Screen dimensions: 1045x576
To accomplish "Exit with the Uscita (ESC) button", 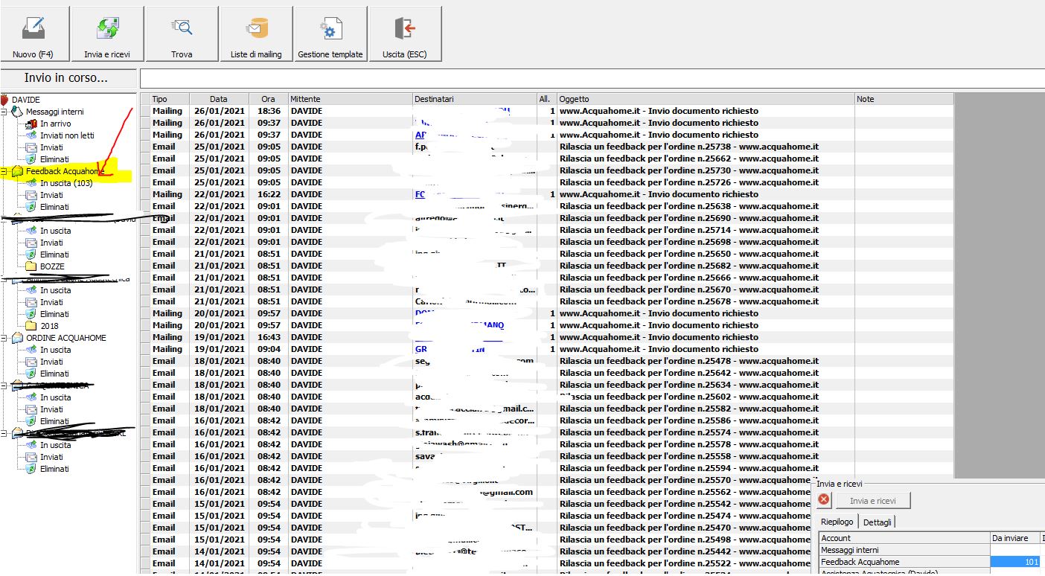I will pyautogui.click(x=405, y=34).
